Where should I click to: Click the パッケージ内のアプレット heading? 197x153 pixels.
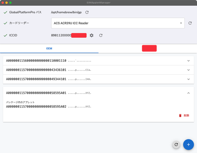pyautogui.click(x=20, y=102)
